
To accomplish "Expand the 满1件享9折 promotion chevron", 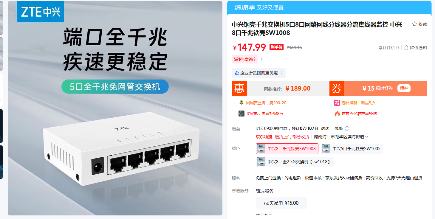I will tap(261, 59).
